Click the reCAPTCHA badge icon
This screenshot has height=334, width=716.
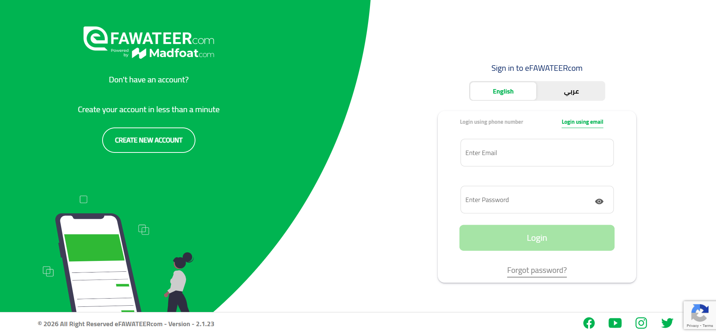click(x=700, y=313)
